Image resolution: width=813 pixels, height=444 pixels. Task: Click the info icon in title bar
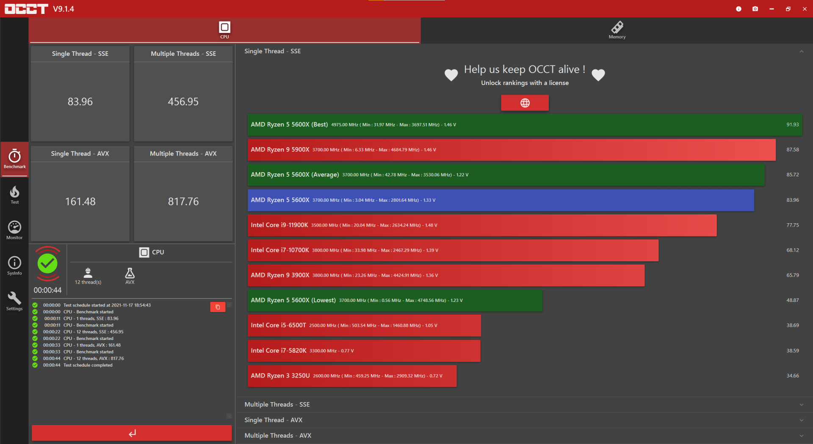pyautogui.click(x=738, y=9)
